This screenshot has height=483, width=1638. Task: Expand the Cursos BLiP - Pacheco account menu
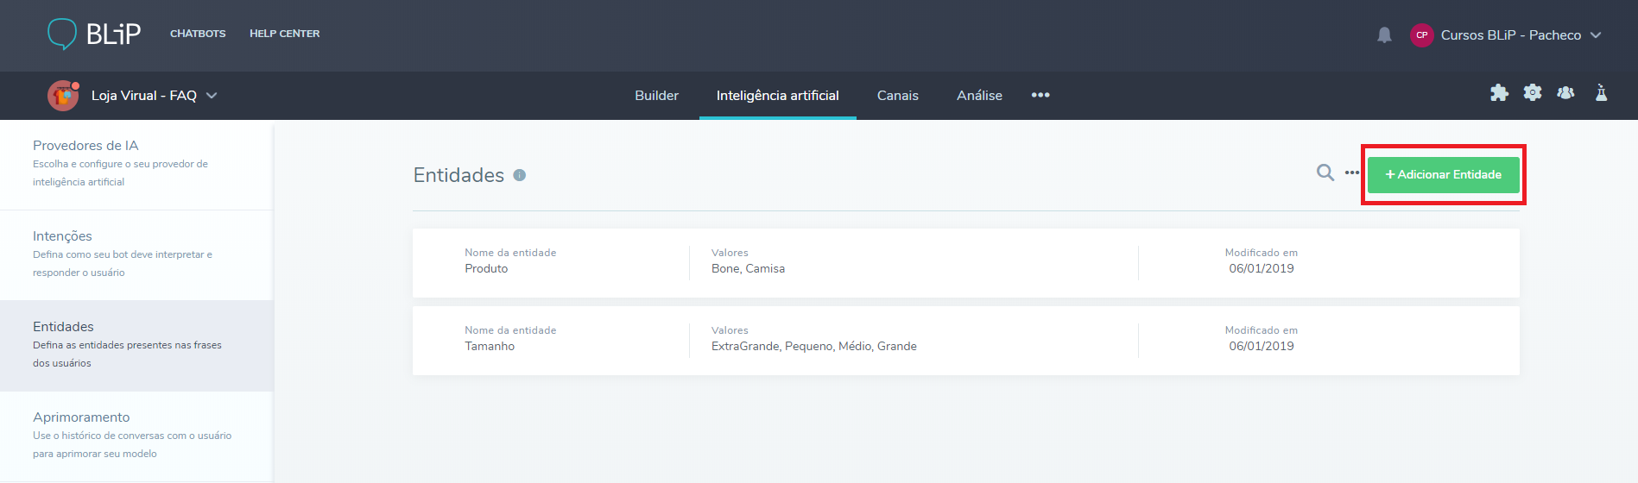(1596, 35)
